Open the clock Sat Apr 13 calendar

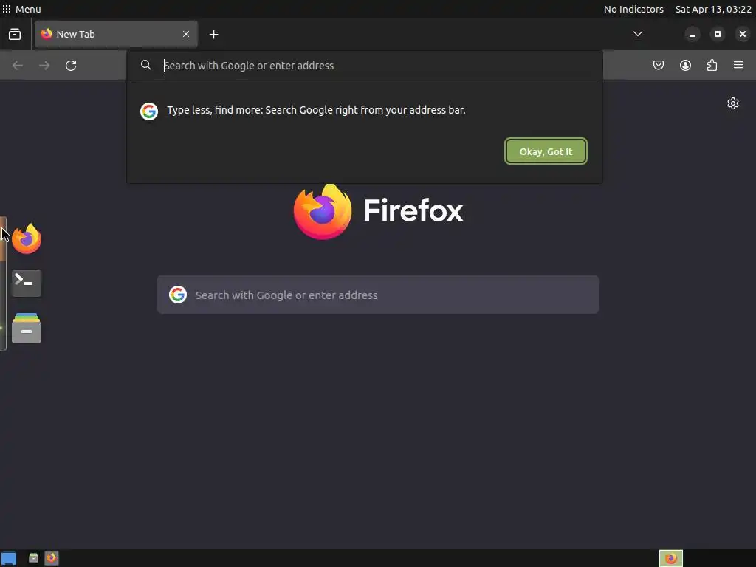[713, 9]
